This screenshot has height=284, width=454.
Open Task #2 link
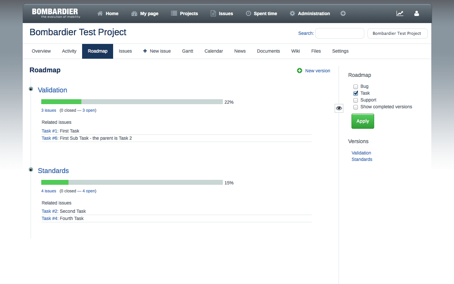(50, 211)
